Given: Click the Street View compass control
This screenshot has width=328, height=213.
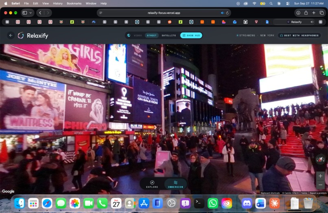Looking at the screenshot, I should click(320, 160).
